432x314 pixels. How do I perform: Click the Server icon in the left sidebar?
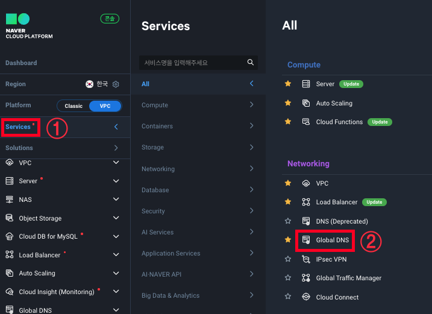(10, 181)
